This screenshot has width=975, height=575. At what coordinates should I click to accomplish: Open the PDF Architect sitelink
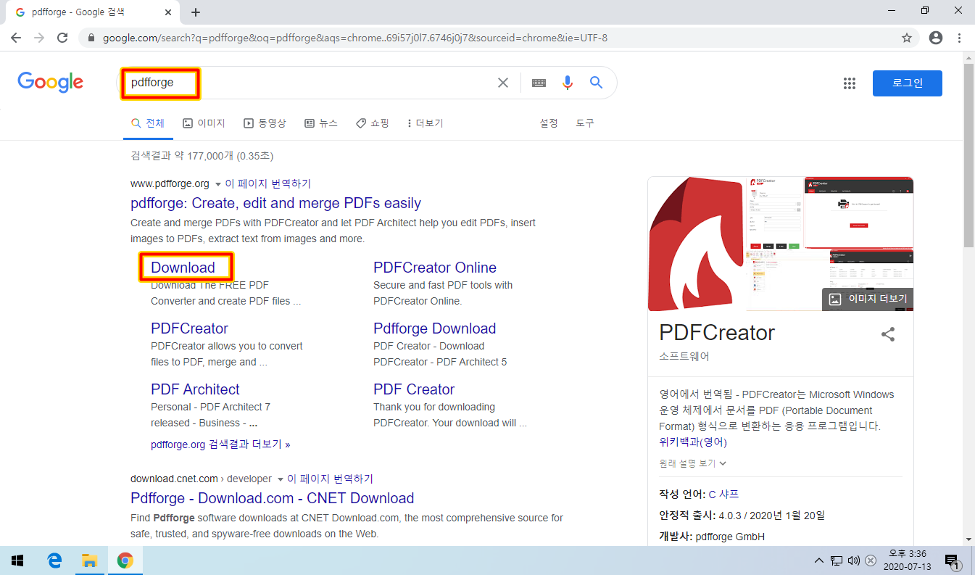(x=195, y=389)
